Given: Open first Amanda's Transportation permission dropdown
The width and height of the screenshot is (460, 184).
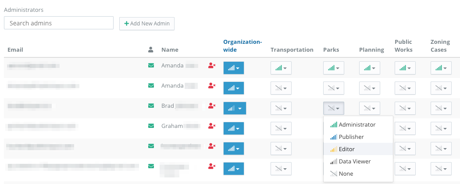Looking at the screenshot, I should (x=281, y=68).
